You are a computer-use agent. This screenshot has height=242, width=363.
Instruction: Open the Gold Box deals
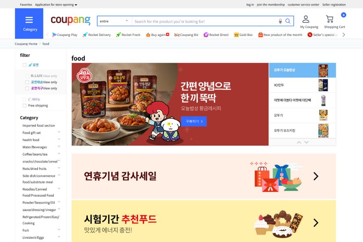pyautogui.click(x=243, y=35)
